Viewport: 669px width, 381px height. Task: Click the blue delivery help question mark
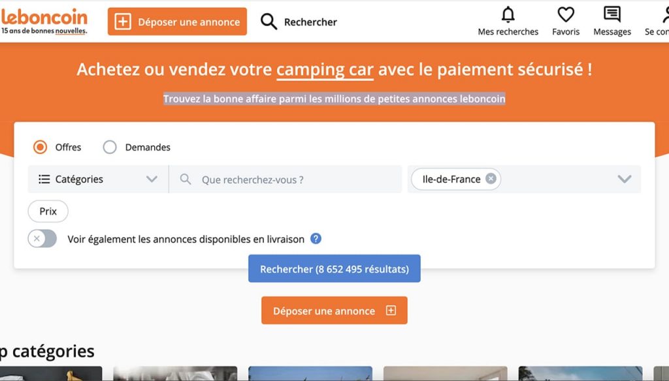(316, 239)
